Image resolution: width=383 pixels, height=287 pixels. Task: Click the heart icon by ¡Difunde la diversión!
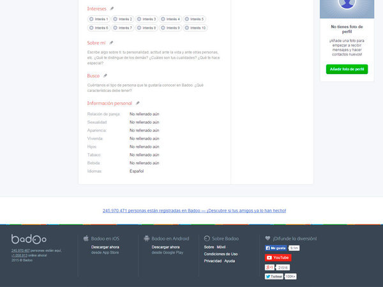(267, 238)
